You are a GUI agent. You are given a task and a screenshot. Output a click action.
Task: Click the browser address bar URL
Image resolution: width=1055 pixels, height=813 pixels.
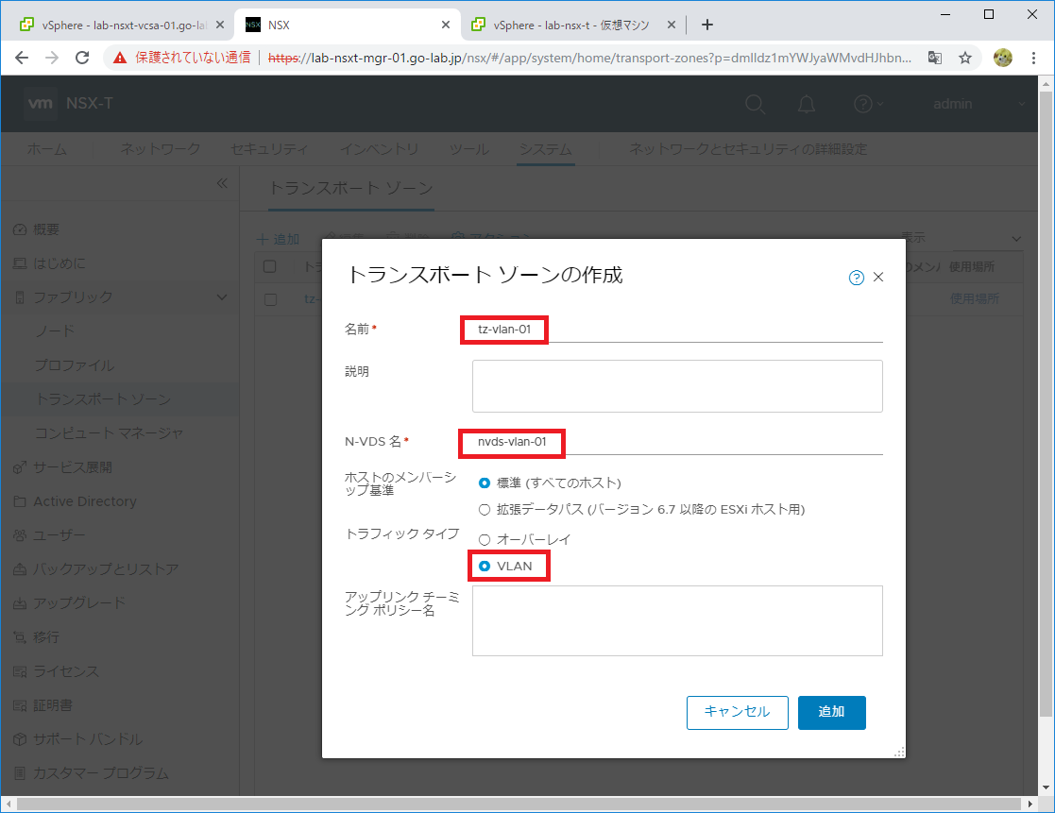(x=590, y=58)
